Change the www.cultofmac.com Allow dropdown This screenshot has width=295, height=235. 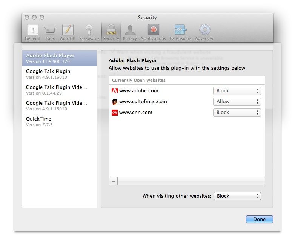pos(237,102)
